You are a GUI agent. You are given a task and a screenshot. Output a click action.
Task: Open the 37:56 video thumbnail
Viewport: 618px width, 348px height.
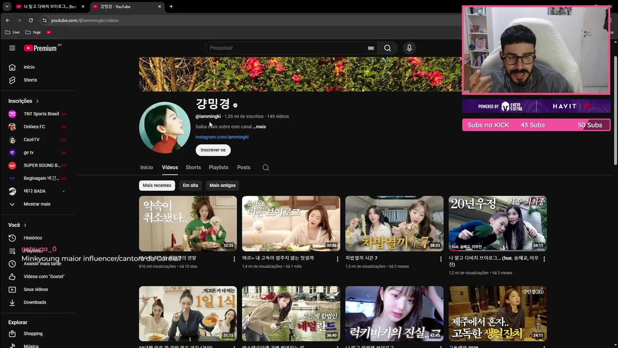coord(291,223)
